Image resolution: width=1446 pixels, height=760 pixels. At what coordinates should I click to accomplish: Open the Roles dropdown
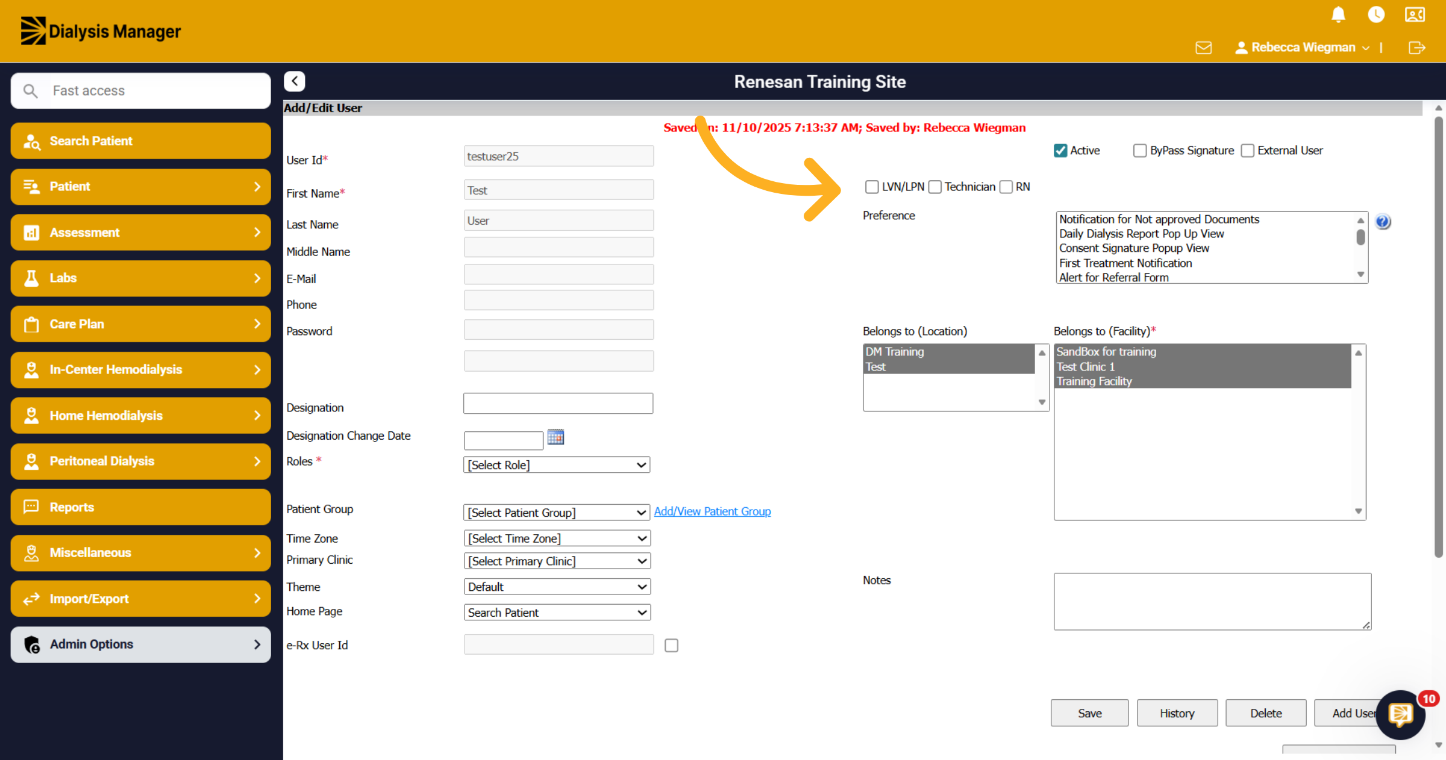[x=557, y=465]
